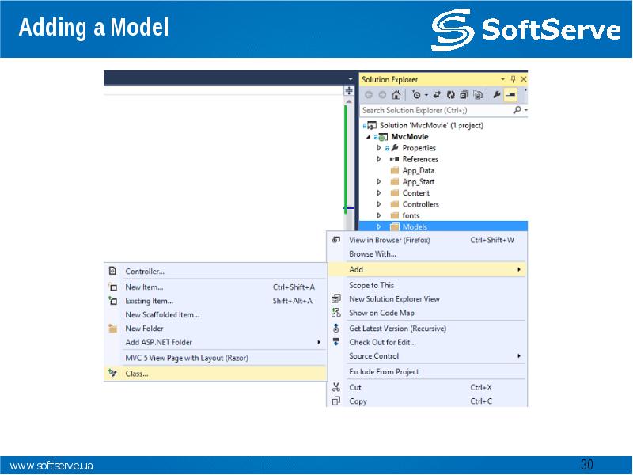Click View in Browser (Firefox) menu entry
This screenshot has width=633, height=475.
pos(388,240)
